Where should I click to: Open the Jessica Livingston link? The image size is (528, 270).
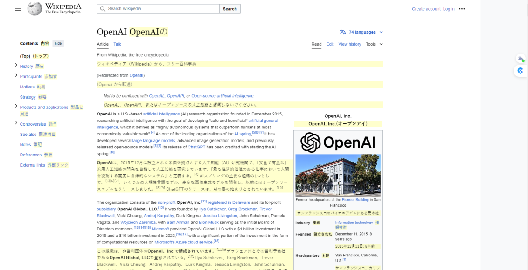220,216
